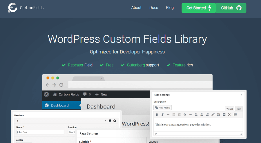The height and width of the screenshot is (143, 261).
Task: Align text left
Action: (x=196, y=115)
